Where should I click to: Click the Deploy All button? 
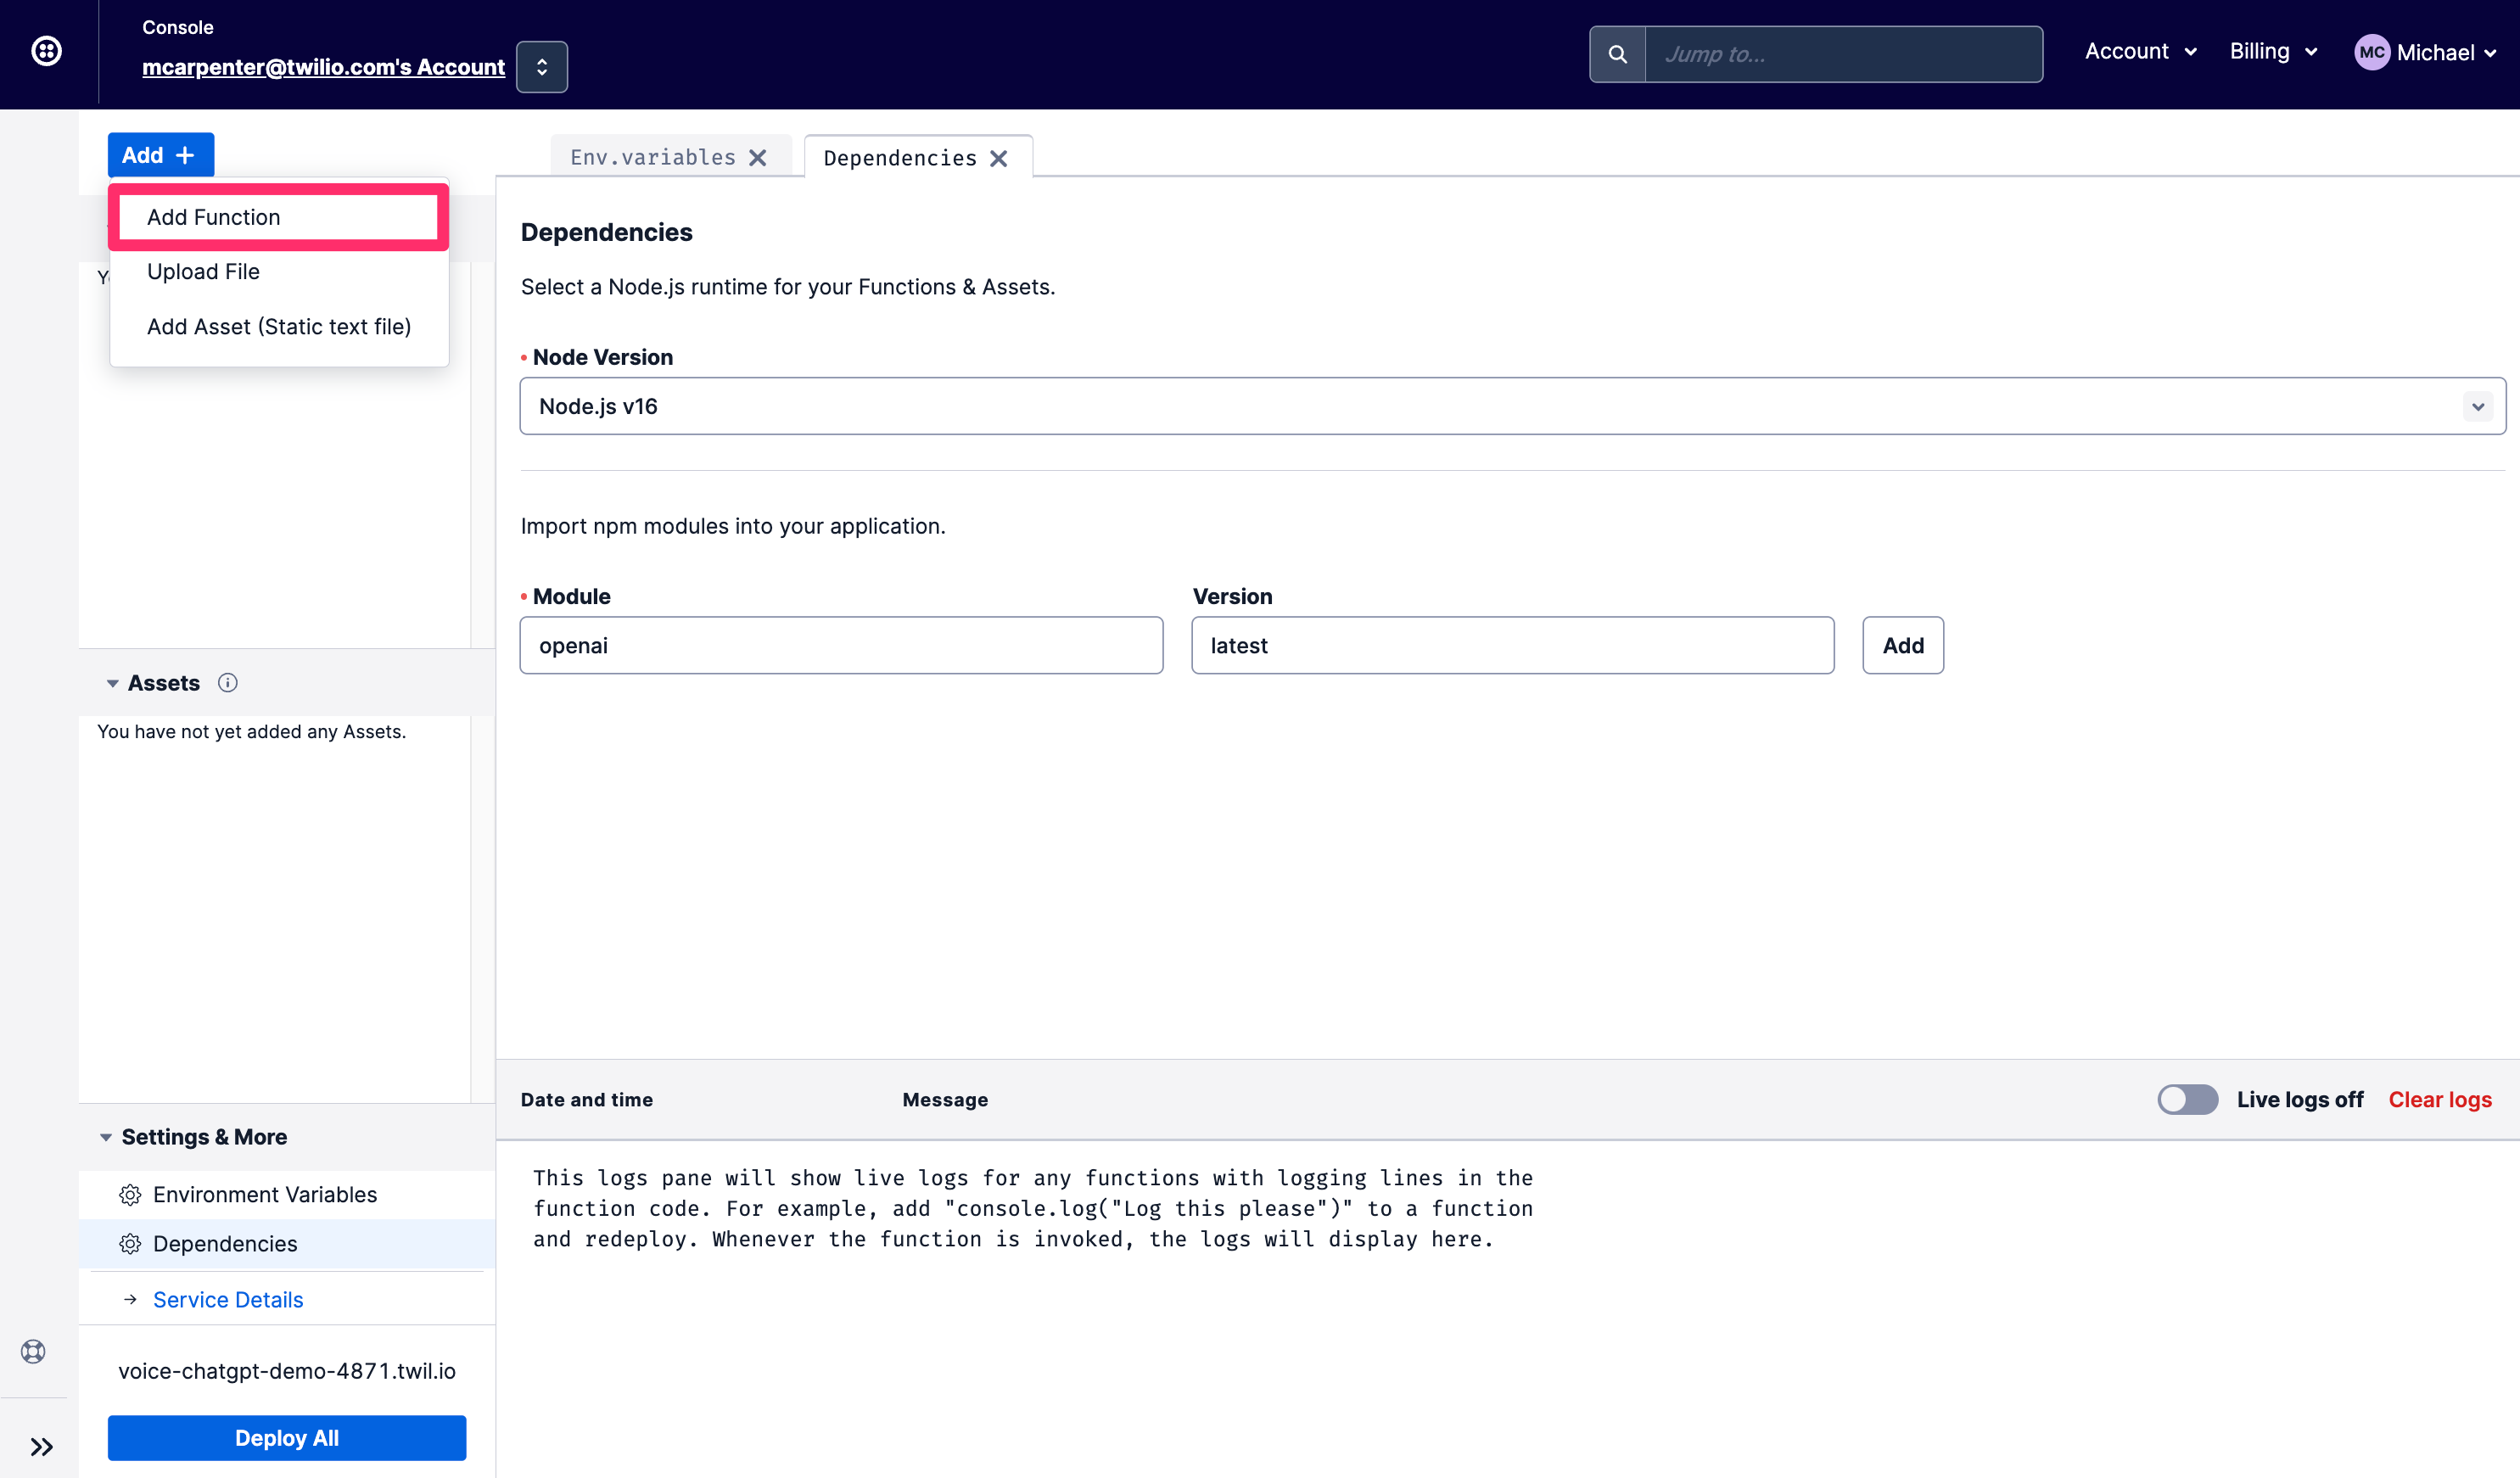coord(287,1437)
